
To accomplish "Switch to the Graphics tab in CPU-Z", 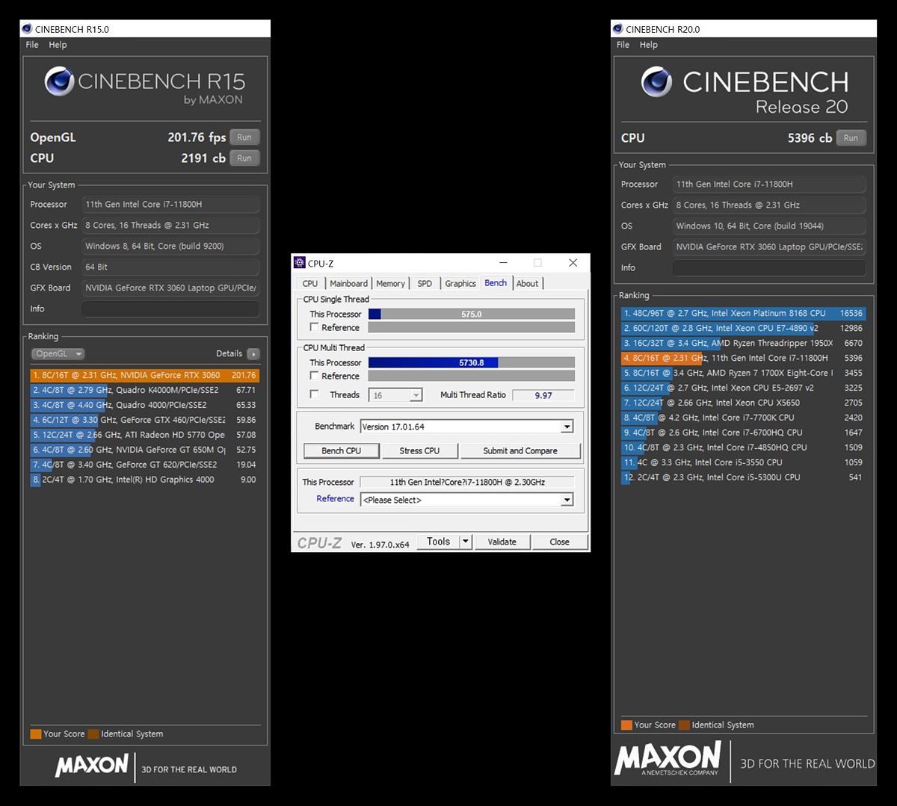I will [x=460, y=284].
